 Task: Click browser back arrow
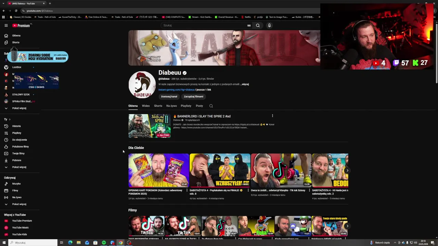(4, 11)
